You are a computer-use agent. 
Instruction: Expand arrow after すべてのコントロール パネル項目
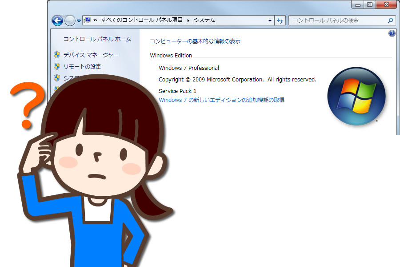coord(188,20)
